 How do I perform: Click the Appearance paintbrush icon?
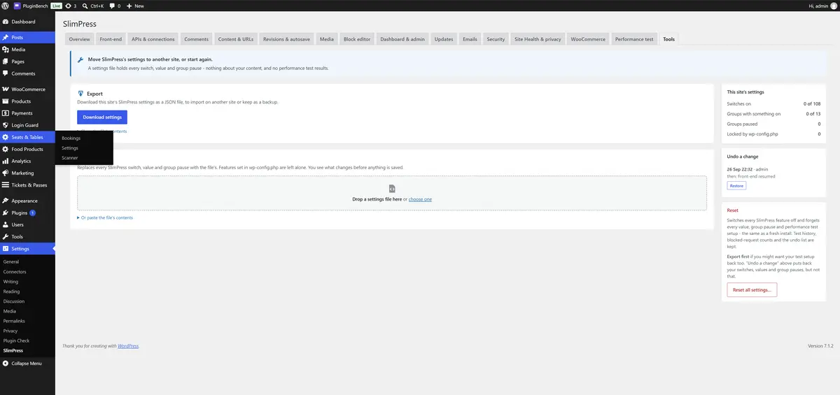(x=6, y=201)
